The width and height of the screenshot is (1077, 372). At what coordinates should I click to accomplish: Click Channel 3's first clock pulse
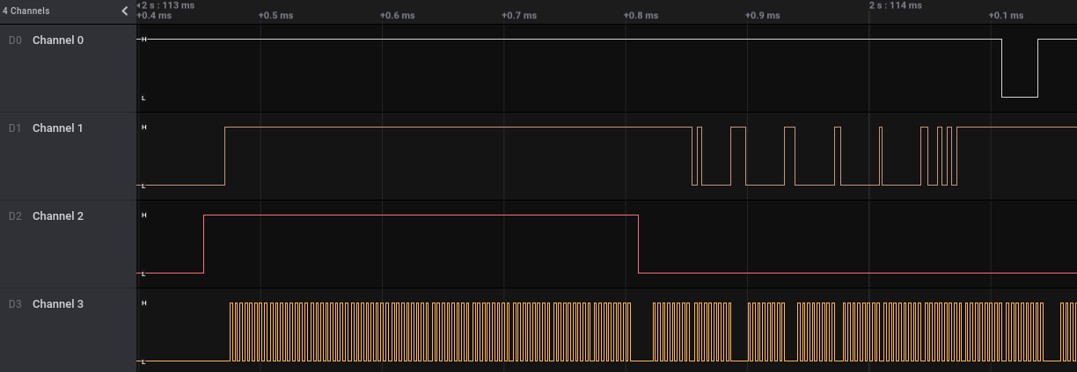(x=231, y=332)
